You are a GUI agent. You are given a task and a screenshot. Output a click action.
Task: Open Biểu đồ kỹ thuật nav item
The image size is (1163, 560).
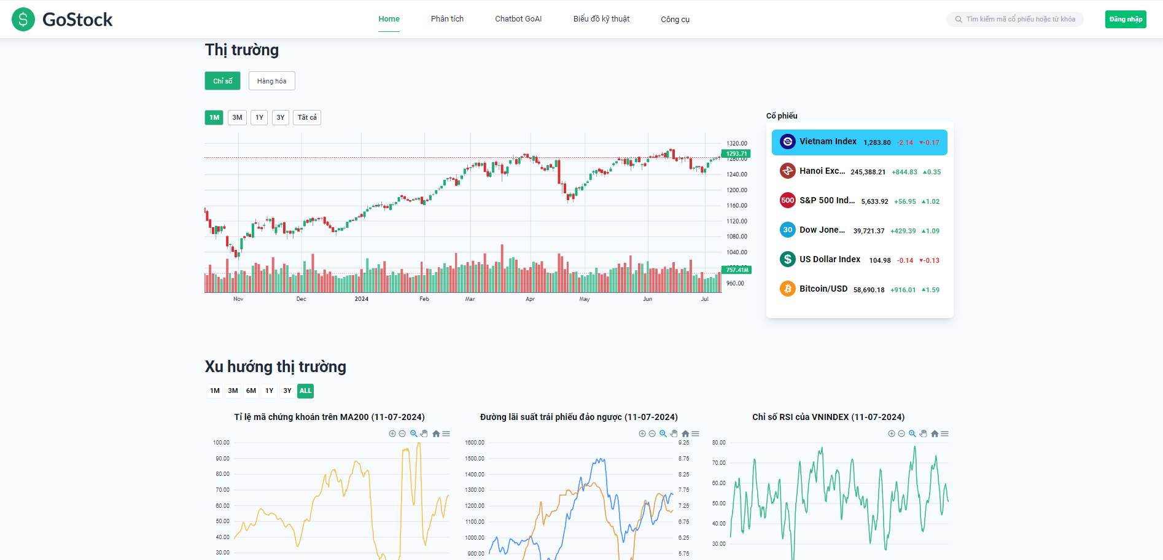coord(601,19)
